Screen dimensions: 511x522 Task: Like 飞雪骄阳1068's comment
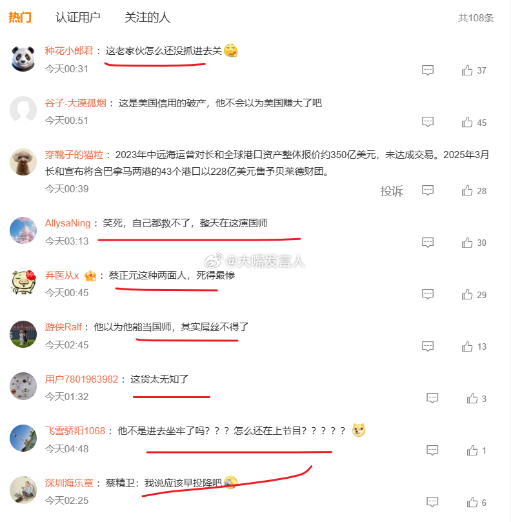coord(472,450)
